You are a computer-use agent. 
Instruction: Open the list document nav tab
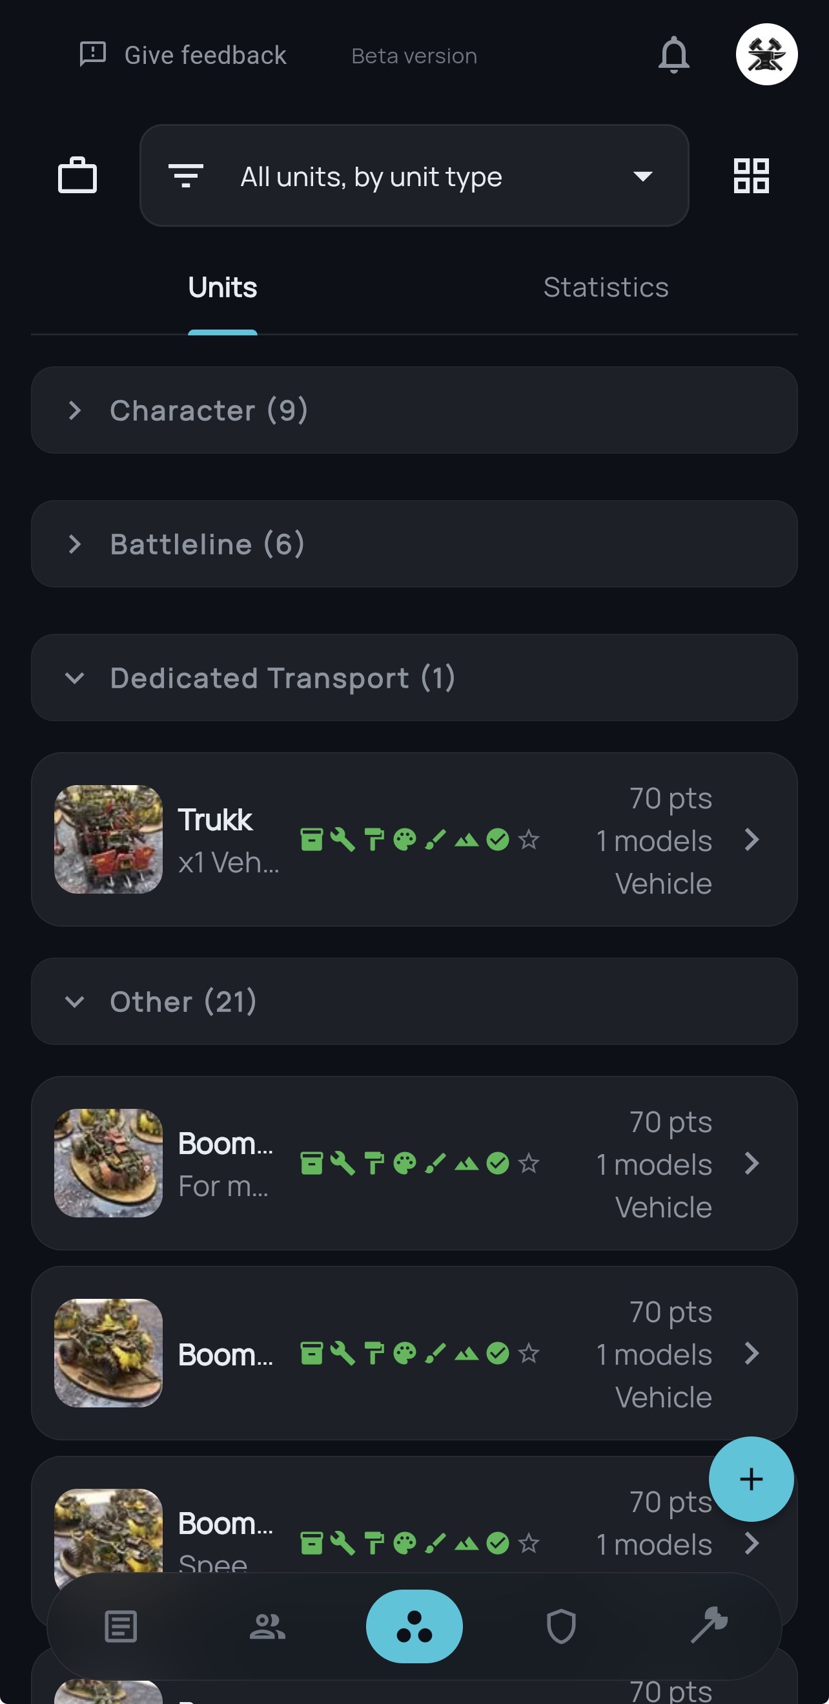pyautogui.click(x=120, y=1626)
